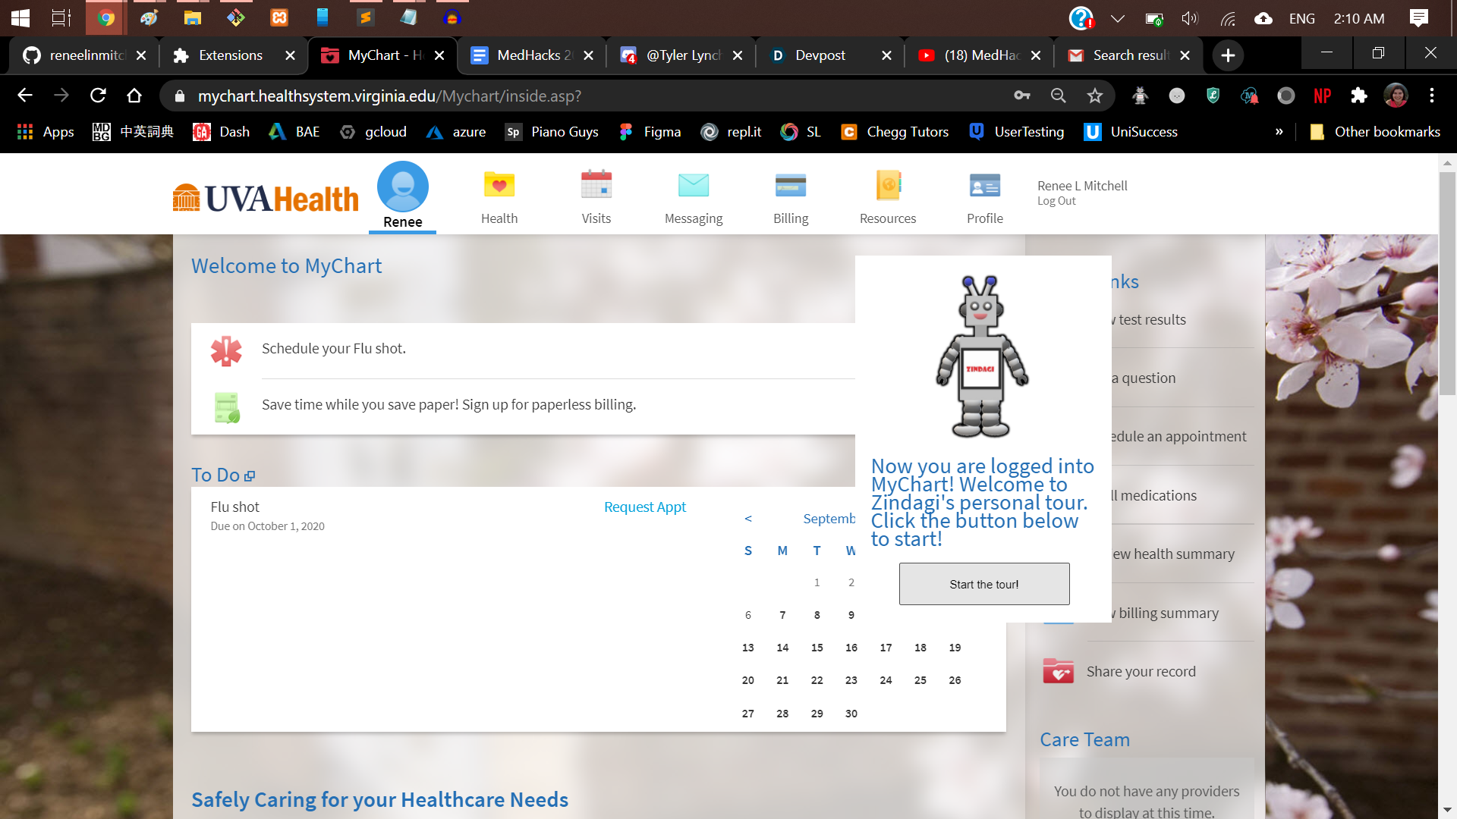Go to previous calendar month arrow
Viewport: 1457px width, 819px height.
pyautogui.click(x=748, y=519)
